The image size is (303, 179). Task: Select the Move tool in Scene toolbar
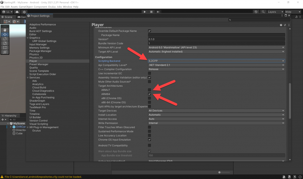(5, 34)
